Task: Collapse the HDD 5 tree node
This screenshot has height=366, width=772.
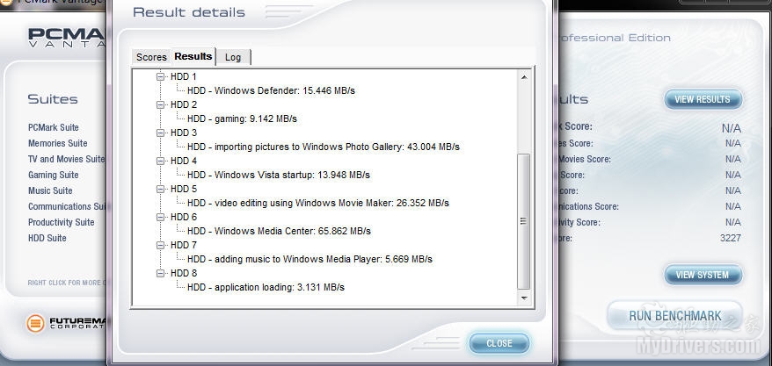Action: coord(161,189)
